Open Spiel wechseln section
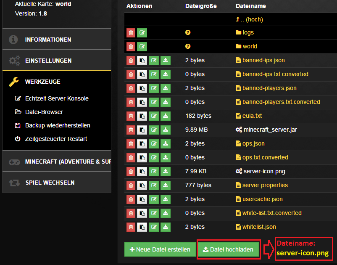Viewport: 337px width, 265px height. (57, 183)
